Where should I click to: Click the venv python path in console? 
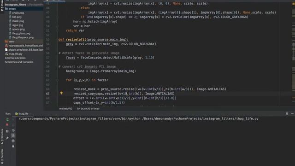[79, 119]
